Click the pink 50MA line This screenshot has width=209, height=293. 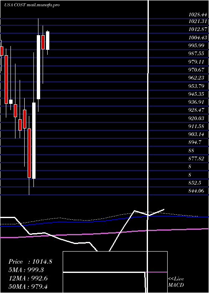pos(104,233)
